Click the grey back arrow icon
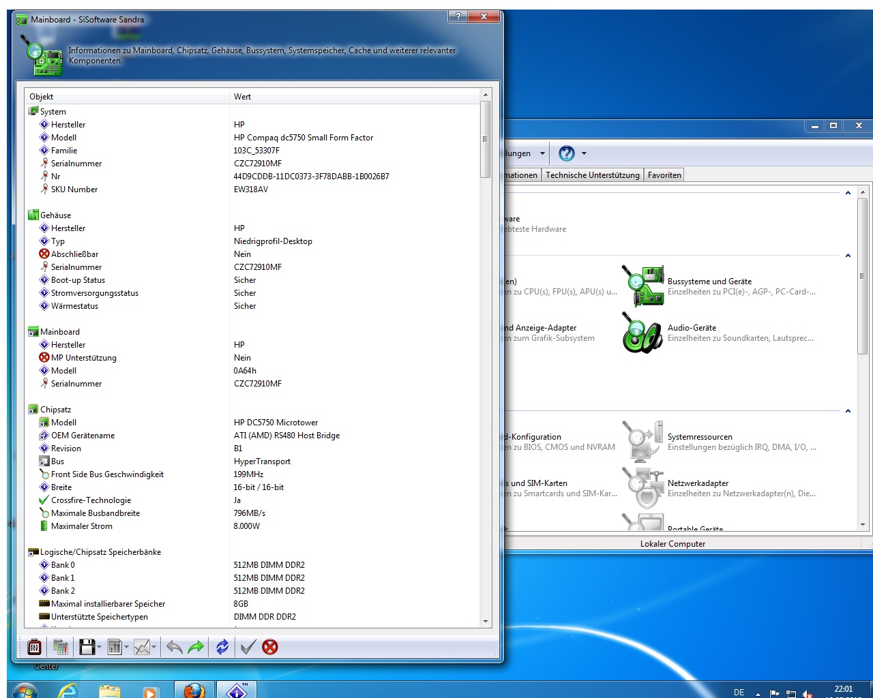 pos(175,647)
